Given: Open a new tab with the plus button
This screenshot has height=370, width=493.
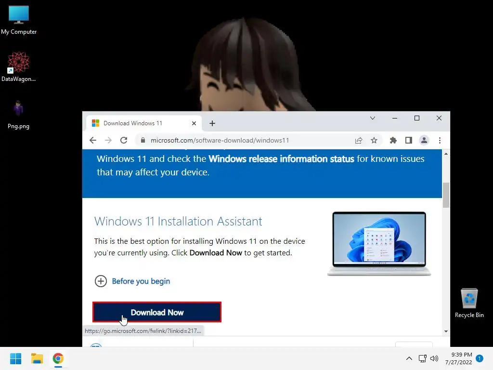Looking at the screenshot, I should (212, 123).
